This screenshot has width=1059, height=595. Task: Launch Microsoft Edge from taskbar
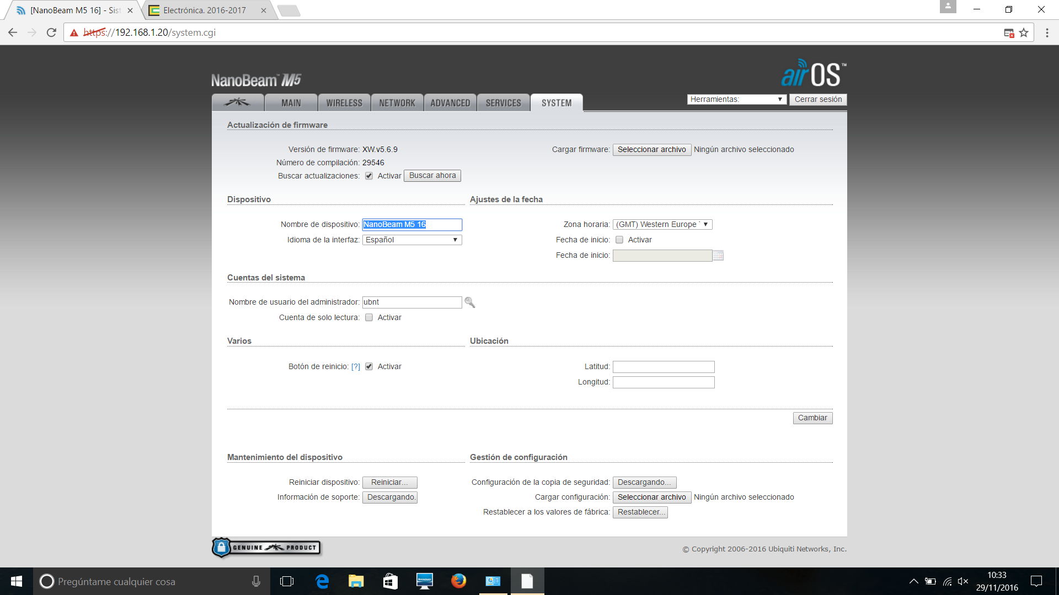(322, 581)
